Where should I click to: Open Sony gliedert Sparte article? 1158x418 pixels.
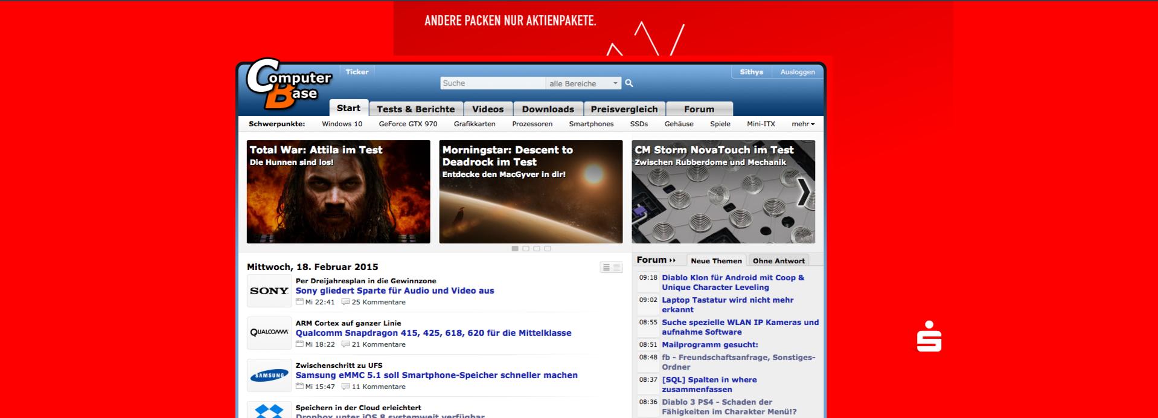pyautogui.click(x=395, y=291)
